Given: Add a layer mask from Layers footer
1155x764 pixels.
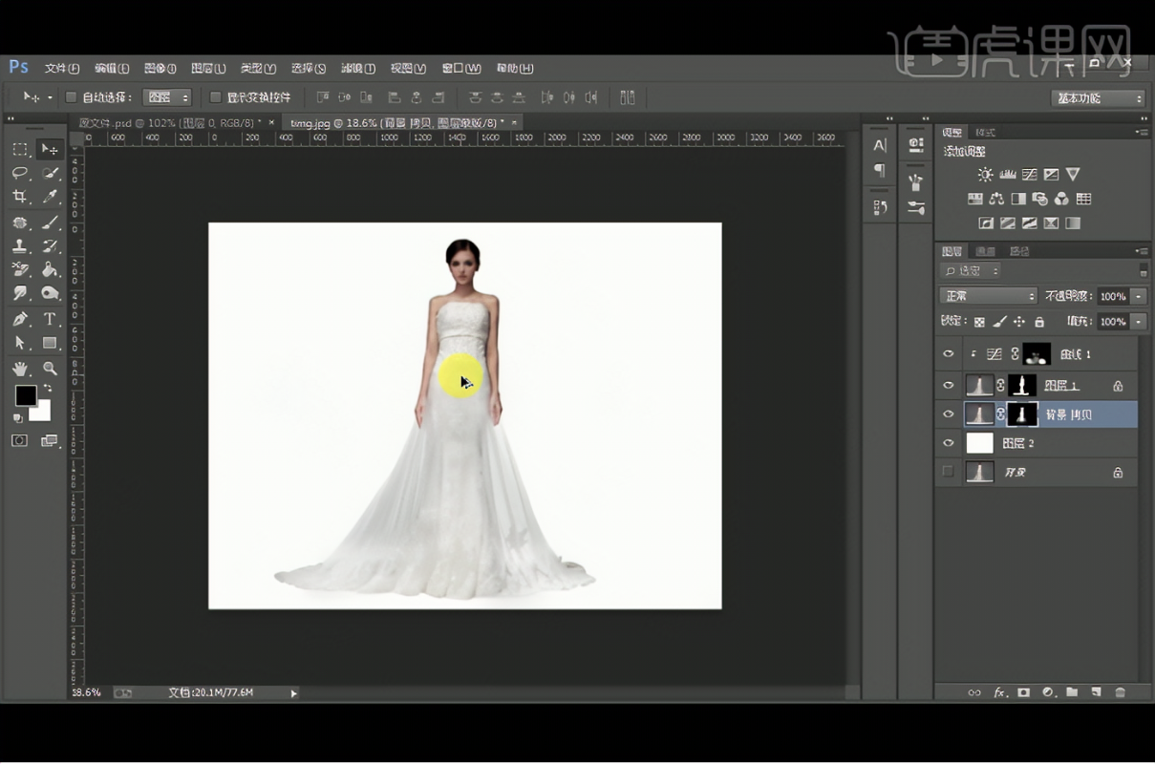Looking at the screenshot, I should [x=1023, y=692].
